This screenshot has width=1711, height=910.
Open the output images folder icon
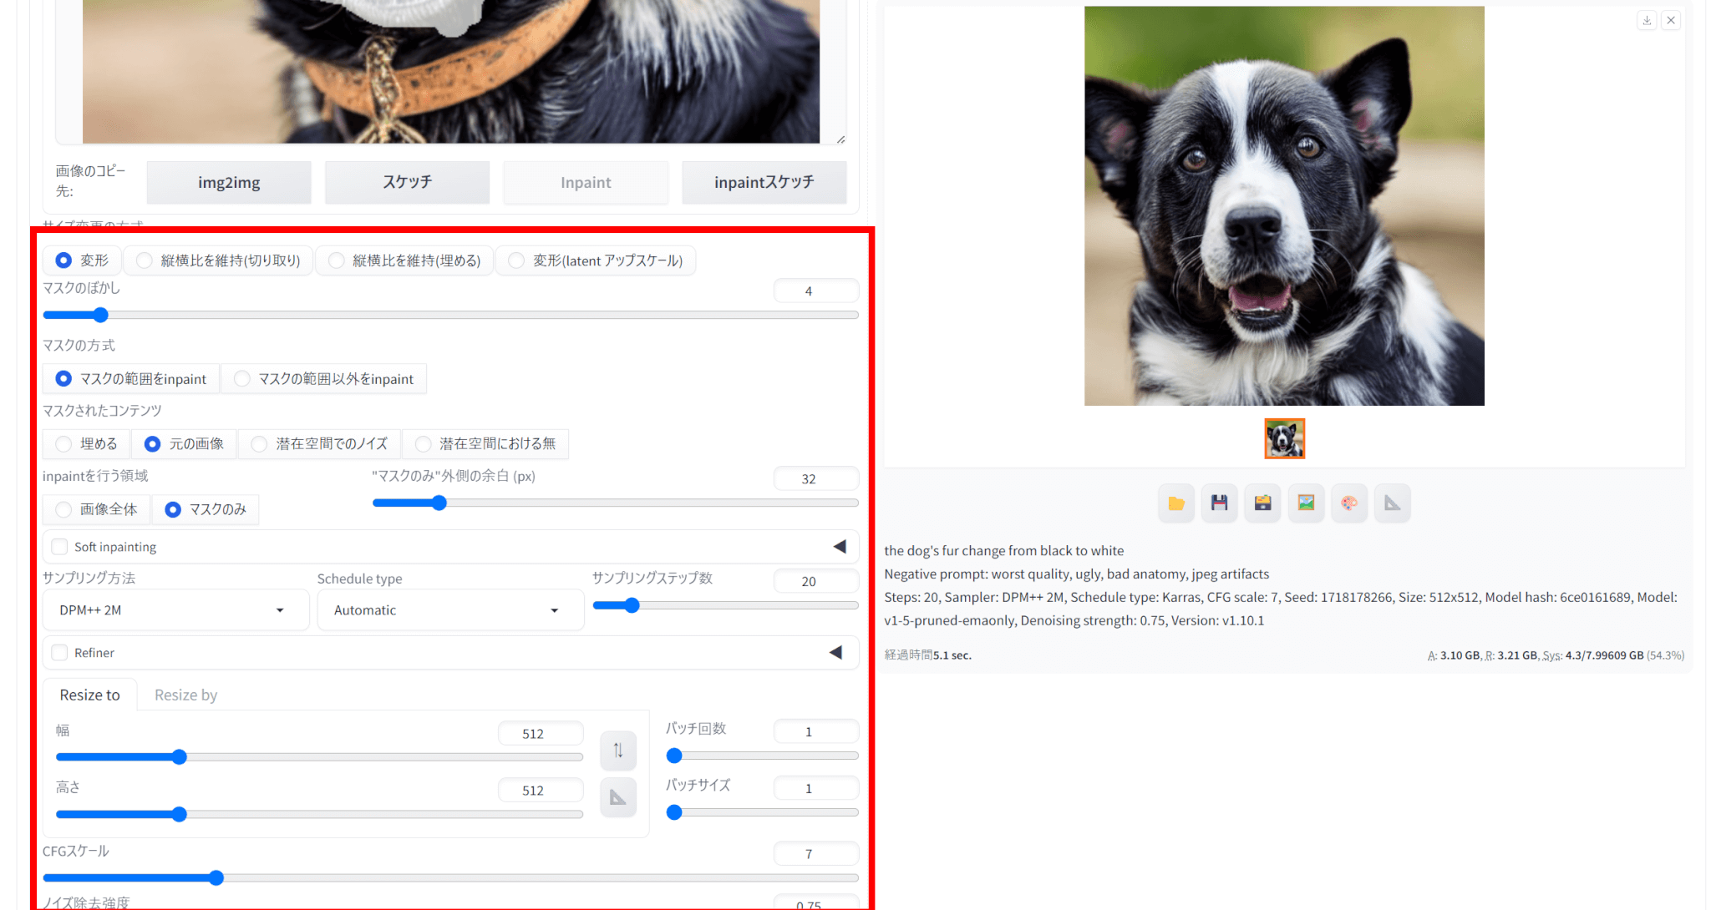[x=1176, y=503]
